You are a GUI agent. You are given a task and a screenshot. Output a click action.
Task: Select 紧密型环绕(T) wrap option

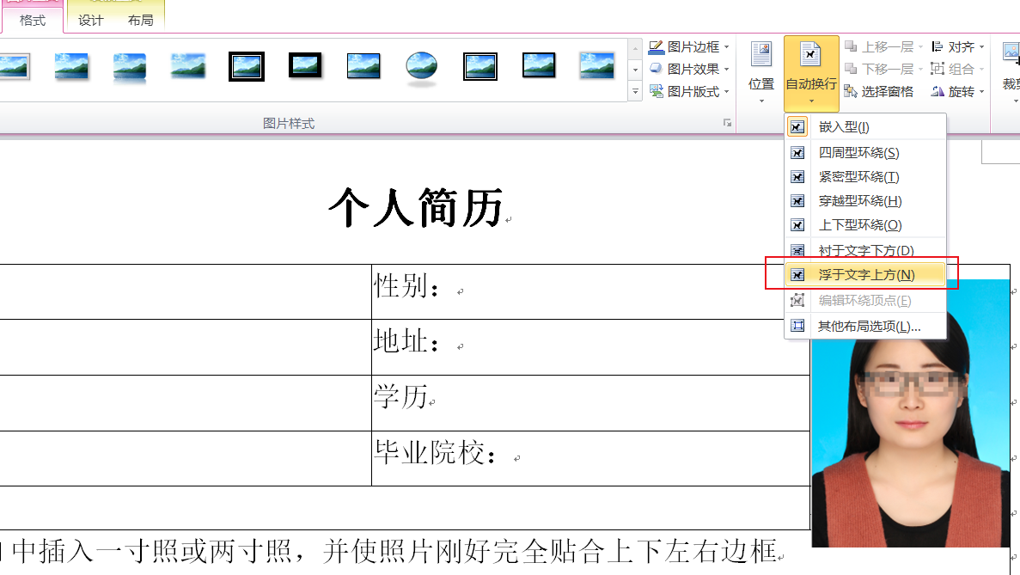click(865, 177)
